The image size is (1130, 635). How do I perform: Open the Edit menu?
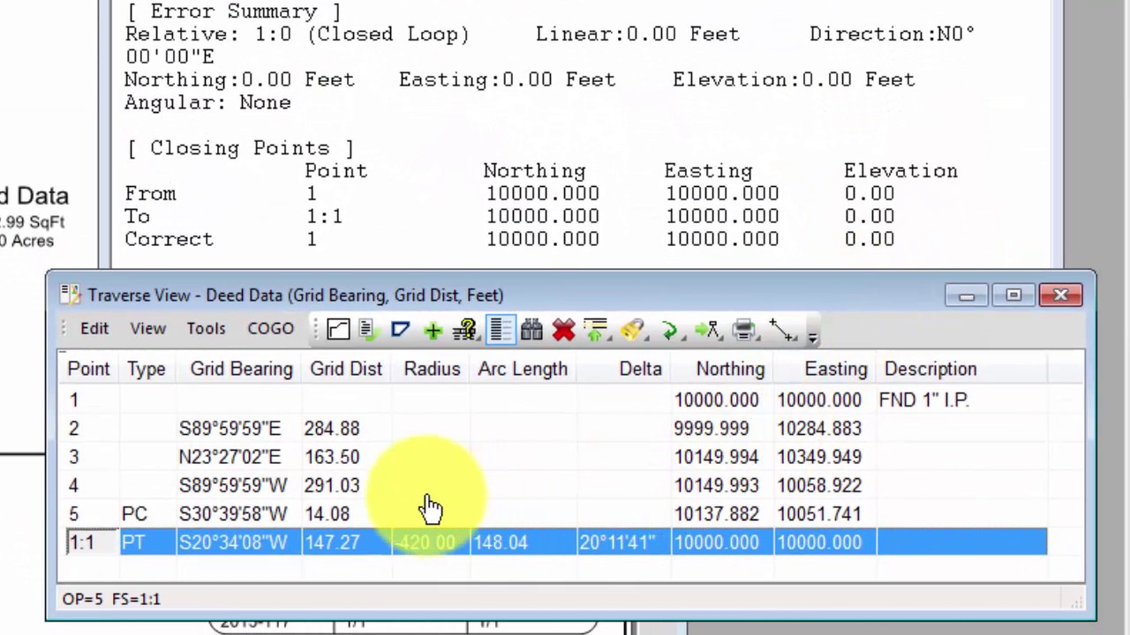coord(94,328)
